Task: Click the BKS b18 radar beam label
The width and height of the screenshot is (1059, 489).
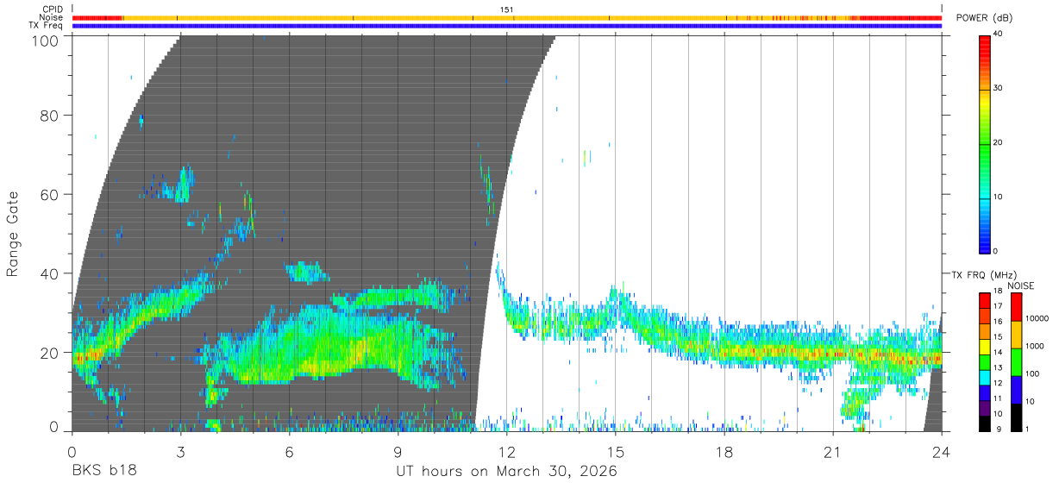Action: (104, 472)
